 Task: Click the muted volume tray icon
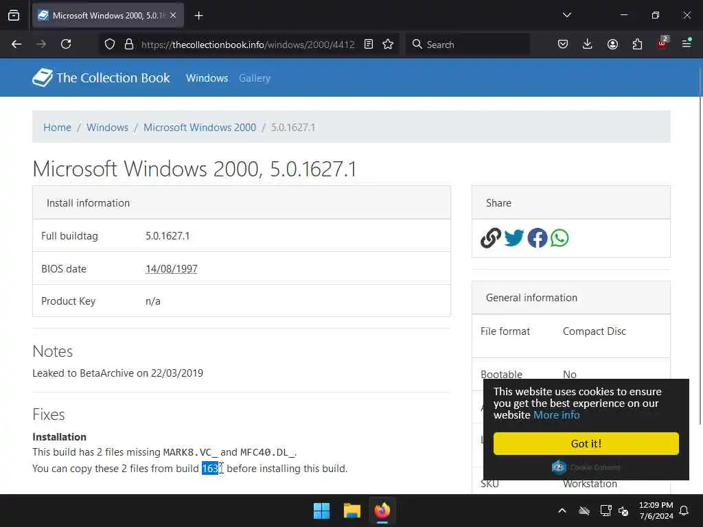tap(623, 511)
